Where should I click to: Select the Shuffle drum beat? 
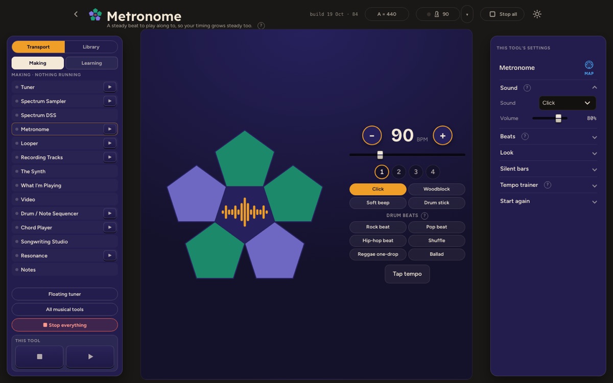click(437, 241)
